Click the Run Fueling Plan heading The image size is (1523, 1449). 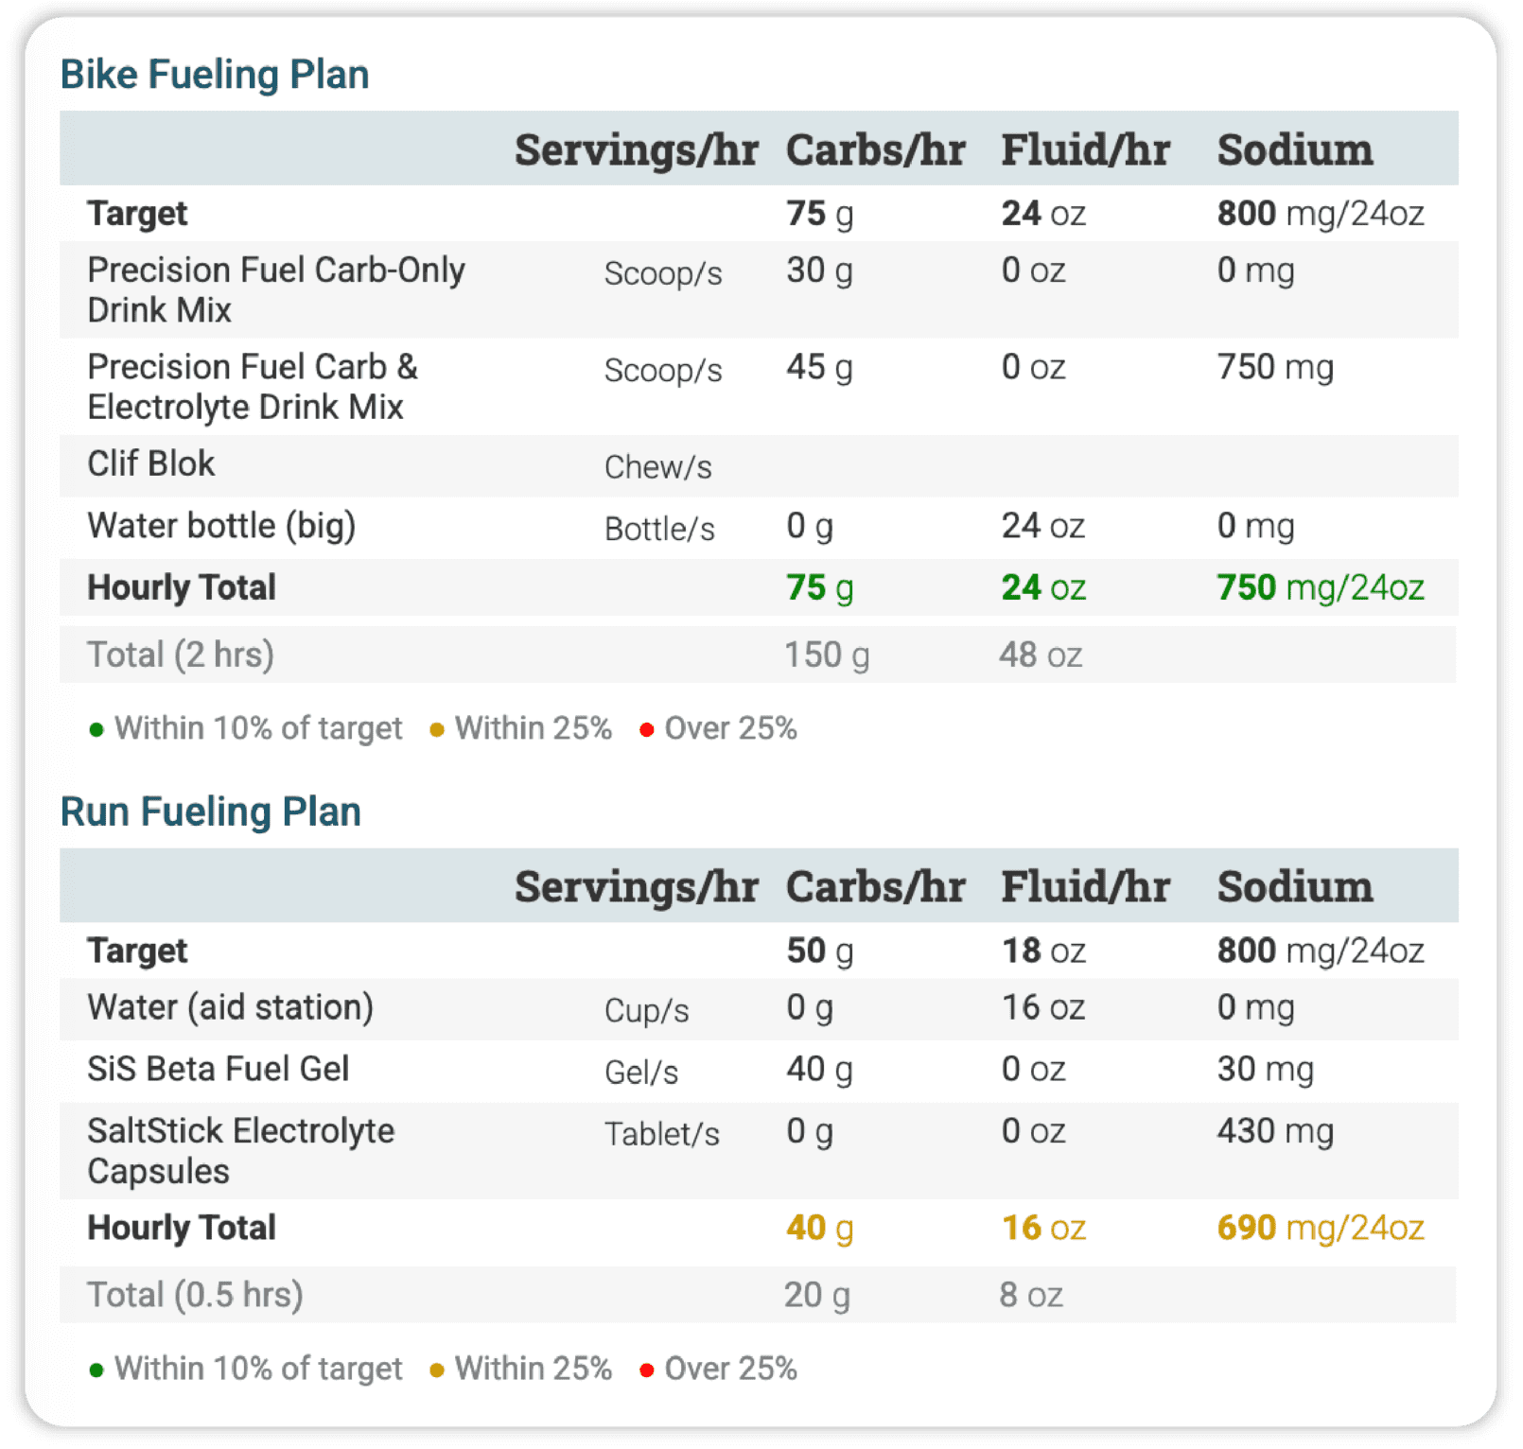coord(211,812)
